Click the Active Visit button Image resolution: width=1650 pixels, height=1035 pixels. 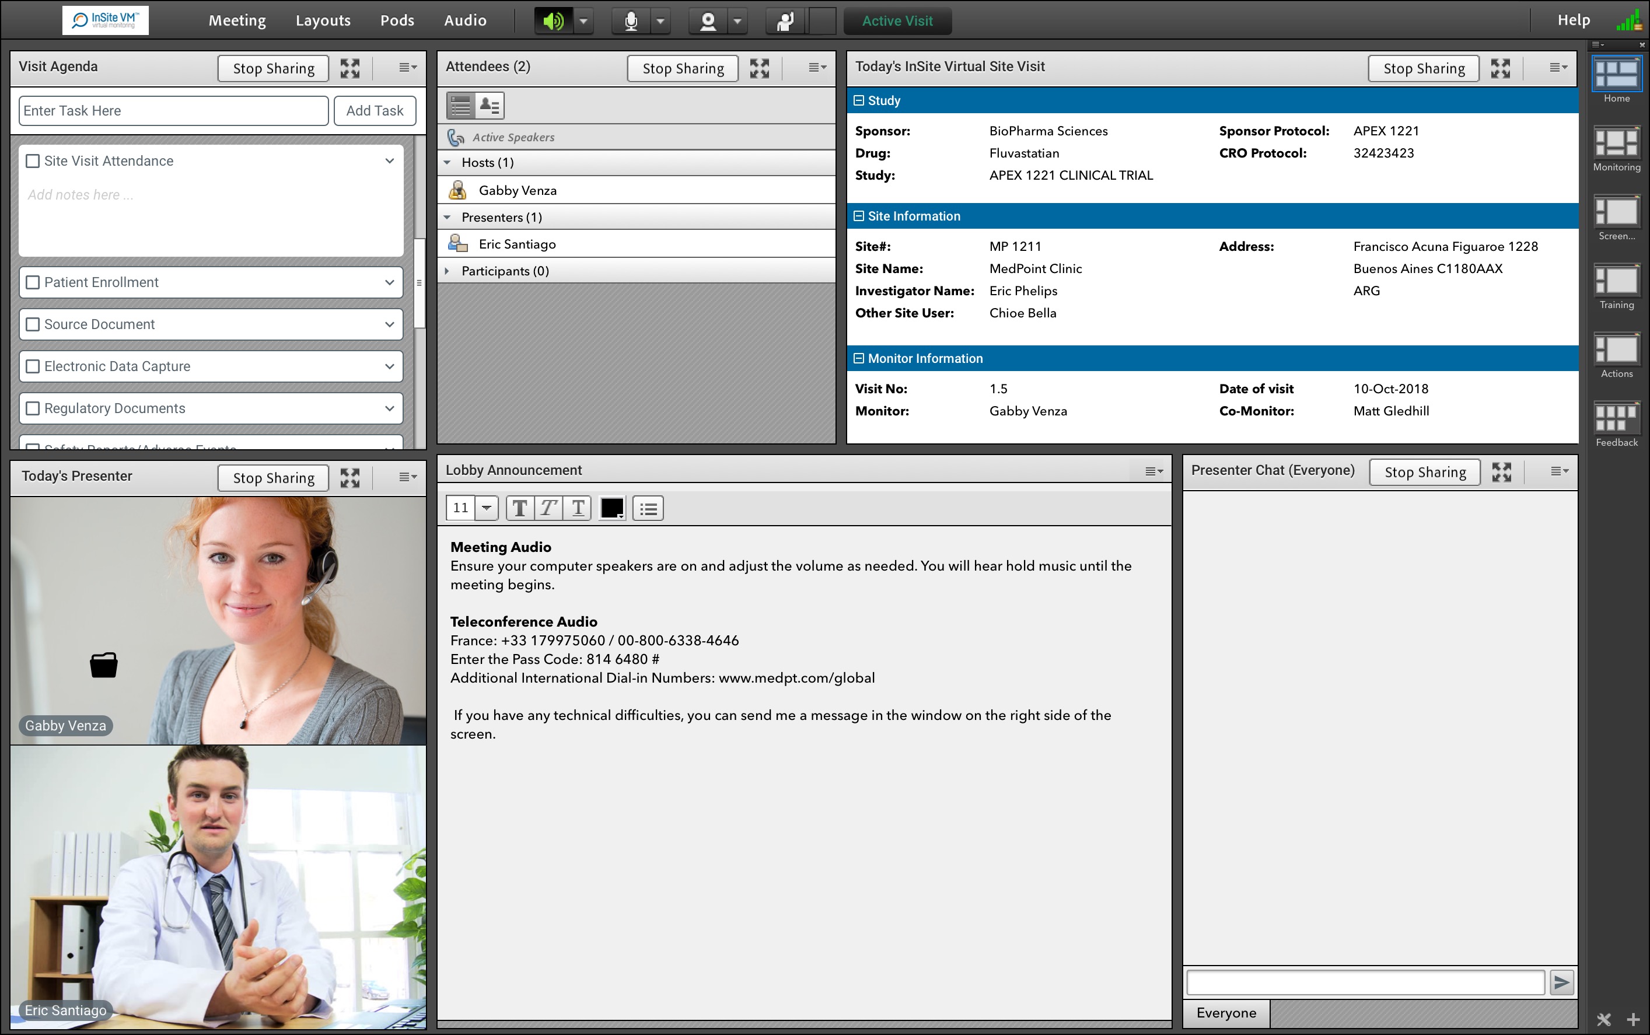coord(897,21)
